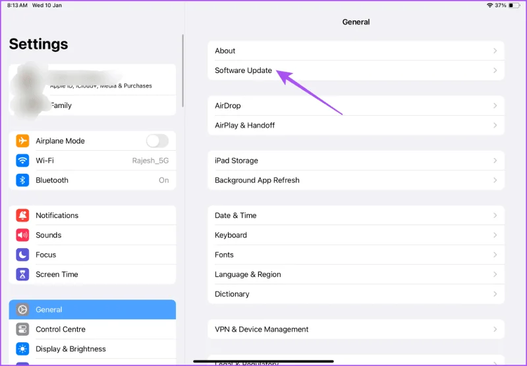This screenshot has height=366, width=527.
Task: Open Fonts chevron
Action: click(x=495, y=255)
